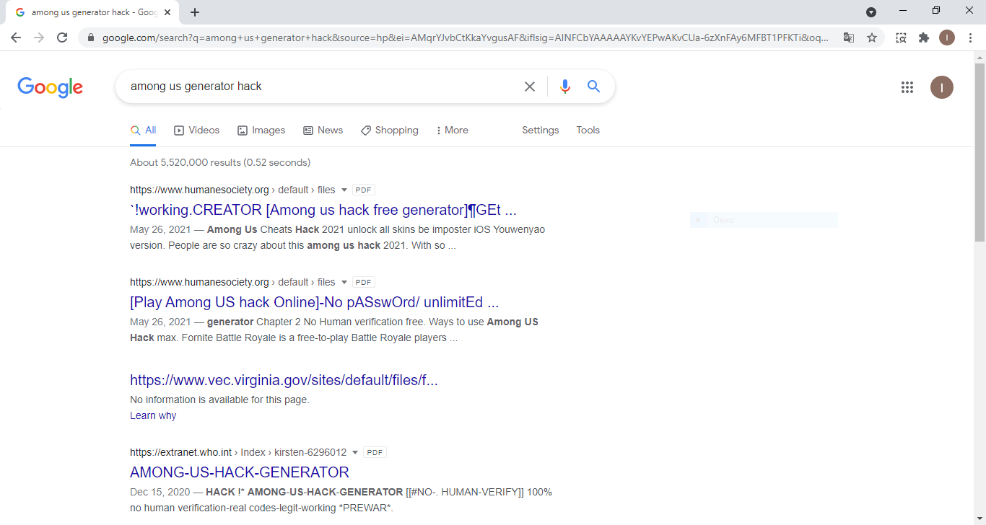Click the vertical page scrollbar thumb
Viewport: 986px width, 525px height.
coord(980,151)
